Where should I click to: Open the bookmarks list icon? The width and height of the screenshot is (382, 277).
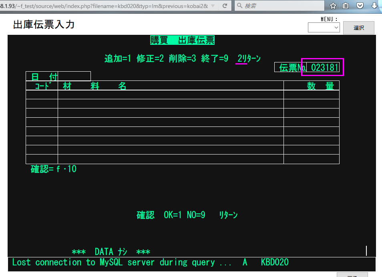tap(346, 6)
